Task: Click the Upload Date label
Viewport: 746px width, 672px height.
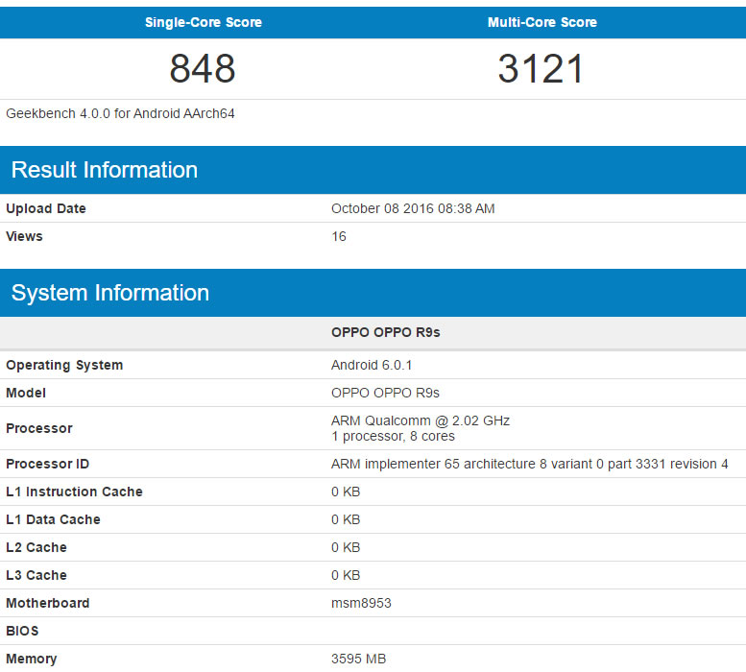Action: [46, 208]
